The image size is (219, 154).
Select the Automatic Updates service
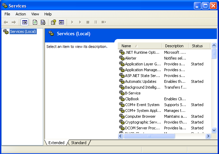click(140, 81)
